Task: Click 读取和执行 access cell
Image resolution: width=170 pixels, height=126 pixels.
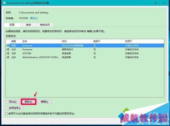Action: [x=67, y=49]
